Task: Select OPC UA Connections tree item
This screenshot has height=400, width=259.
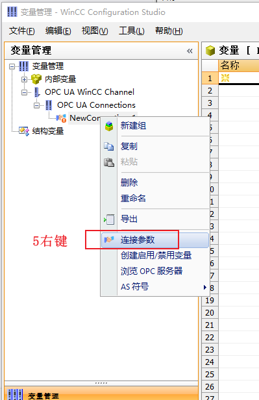Action: click(x=96, y=105)
